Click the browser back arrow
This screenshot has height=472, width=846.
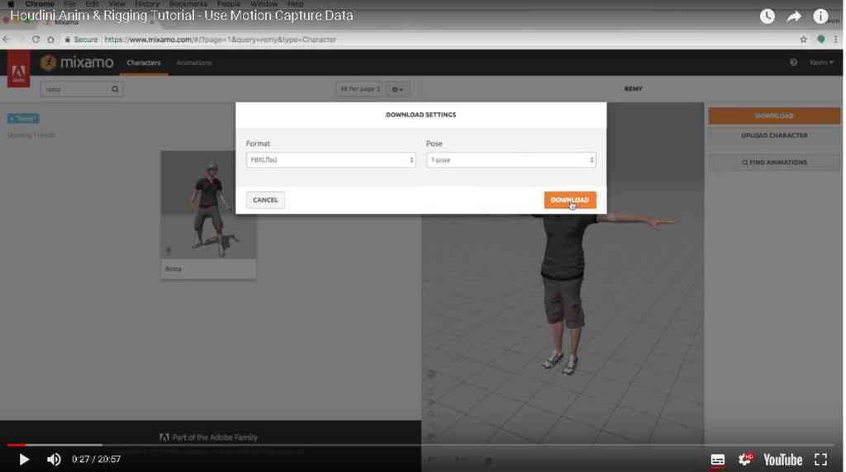(x=7, y=40)
